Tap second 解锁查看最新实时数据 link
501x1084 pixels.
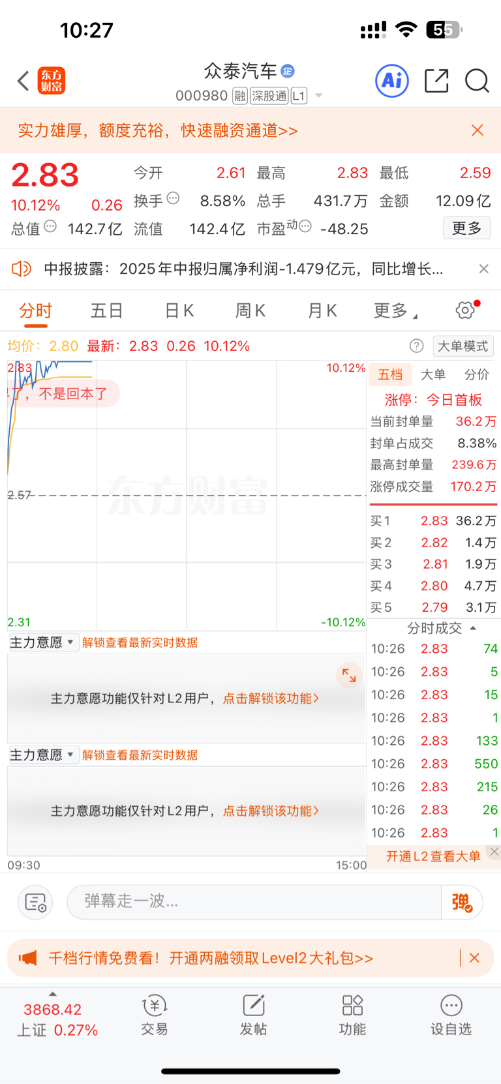140,755
